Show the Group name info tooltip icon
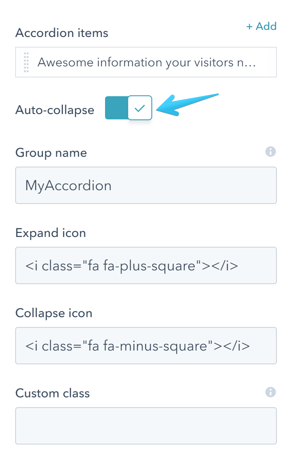 click(x=270, y=152)
